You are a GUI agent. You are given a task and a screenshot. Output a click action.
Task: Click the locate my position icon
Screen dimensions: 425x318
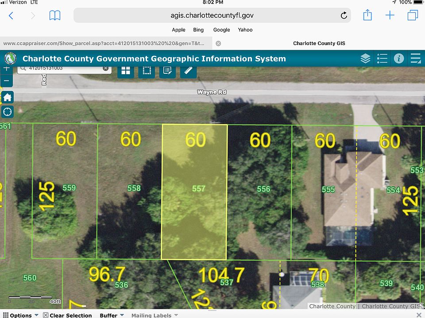8,111
